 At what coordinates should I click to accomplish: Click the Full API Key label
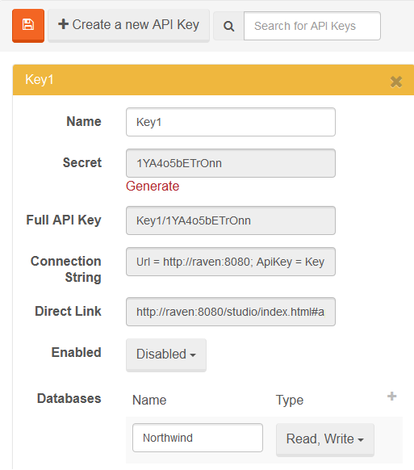tap(64, 220)
